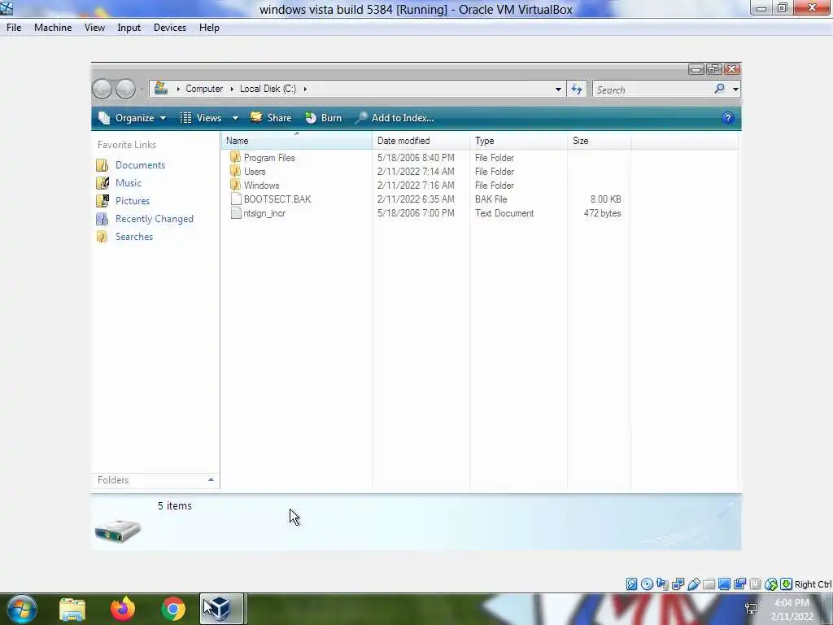Click VirtualBox recording indicator icon
The width and height of the screenshot is (833, 625).
[x=739, y=584]
